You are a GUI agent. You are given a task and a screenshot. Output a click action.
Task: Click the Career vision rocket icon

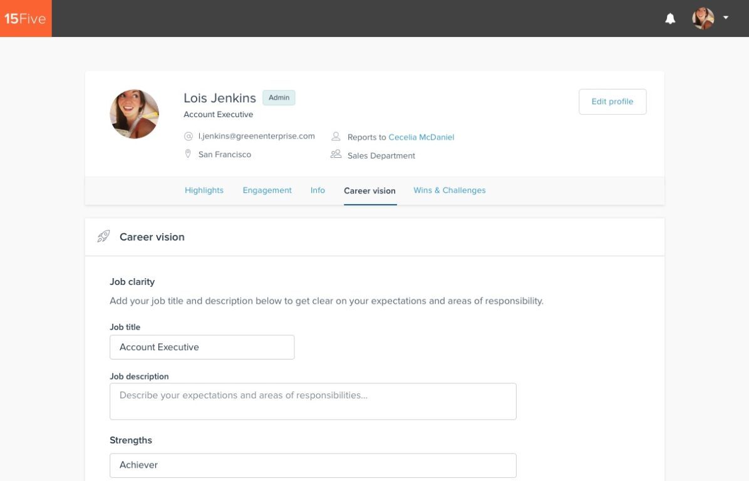[103, 237]
